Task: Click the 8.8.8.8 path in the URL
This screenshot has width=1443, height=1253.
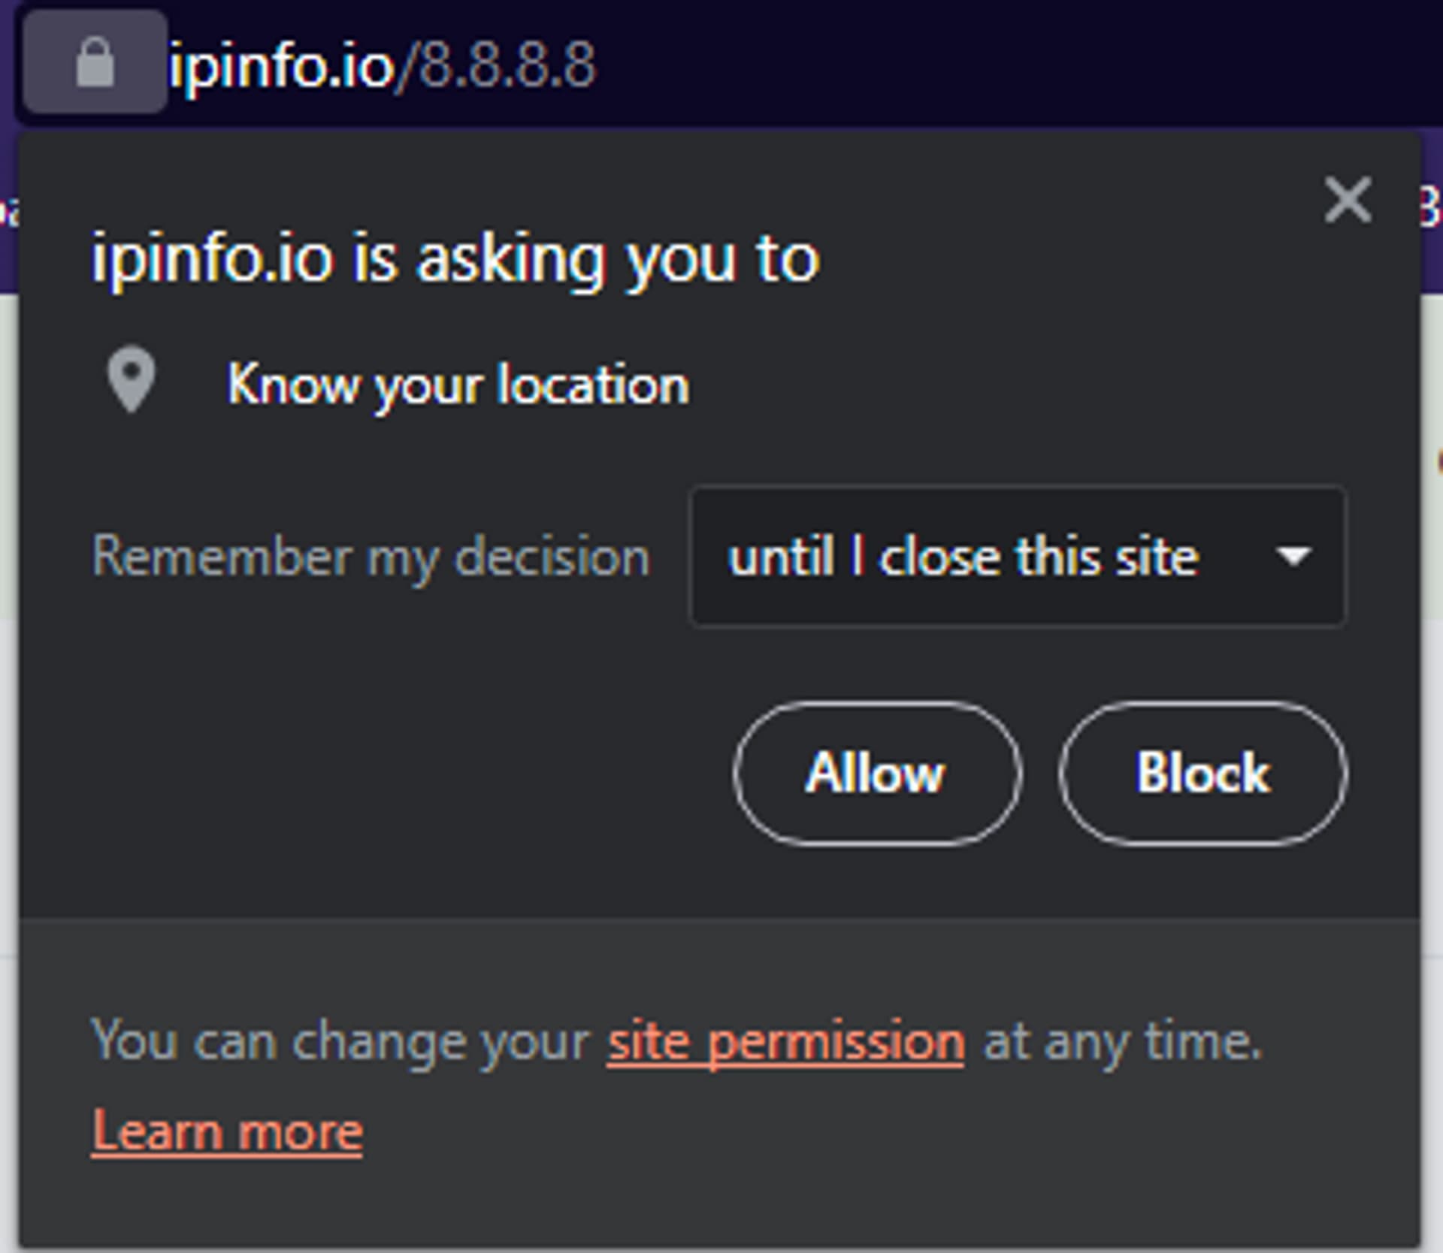Action: tap(507, 65)
